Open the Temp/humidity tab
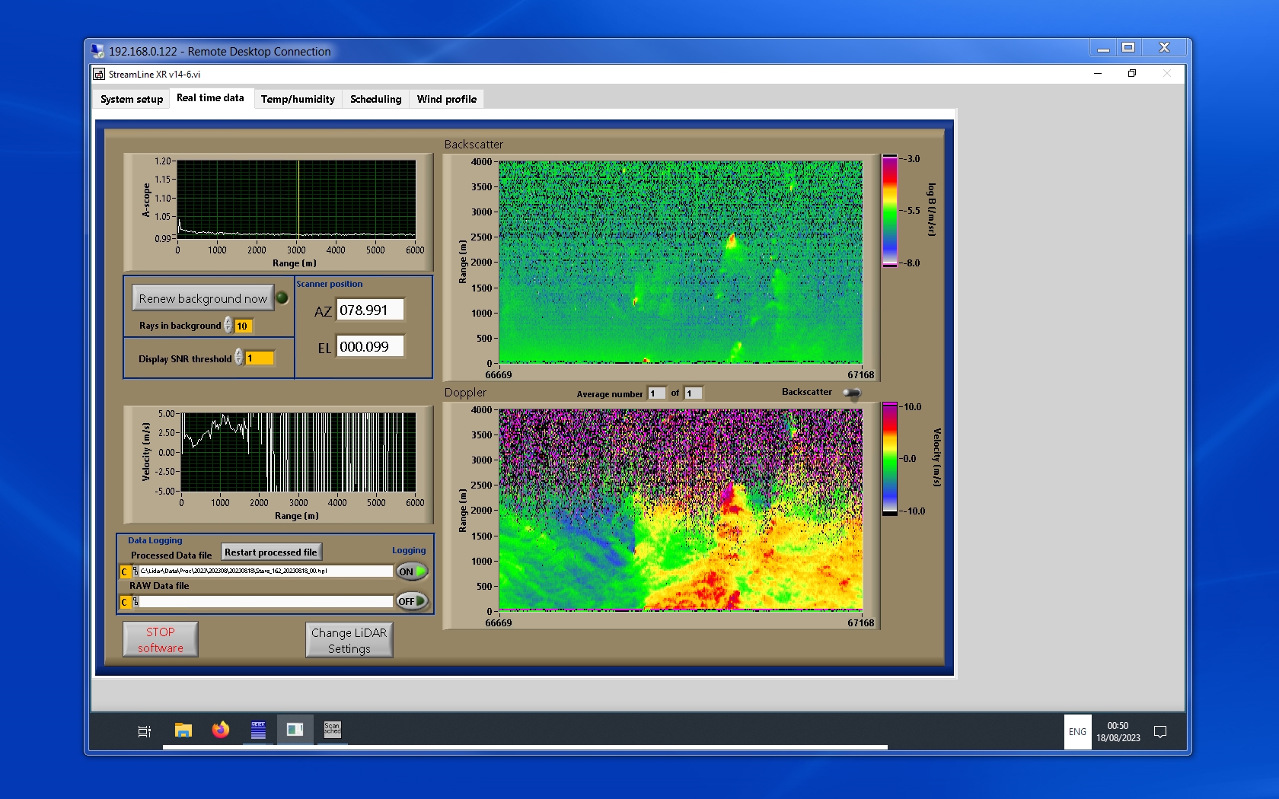Viewport: 1279px width, 799px height. coord(298,99)
